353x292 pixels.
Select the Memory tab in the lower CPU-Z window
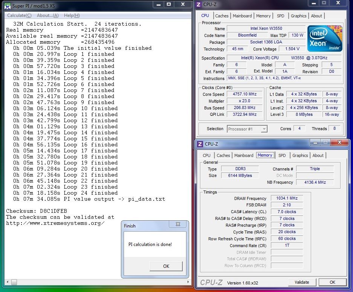click(265, 155)
